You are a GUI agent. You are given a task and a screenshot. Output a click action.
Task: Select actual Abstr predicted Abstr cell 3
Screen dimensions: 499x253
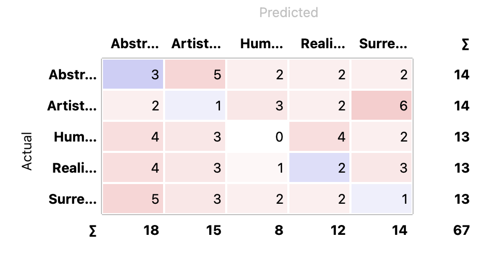pyautogui.click(x=133, y=74)
